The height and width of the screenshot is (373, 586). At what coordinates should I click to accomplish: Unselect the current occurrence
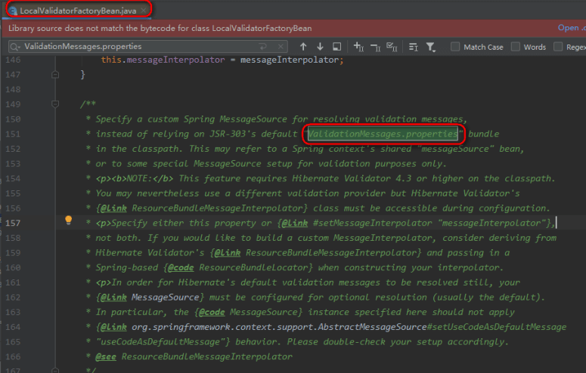(x=375, y=47)
